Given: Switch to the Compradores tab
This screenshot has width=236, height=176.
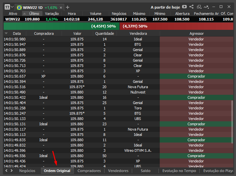Looking at the screenshot, I should click(x=89, y=171).
